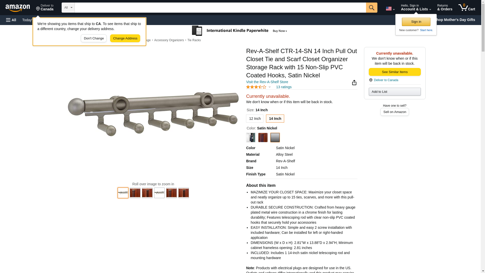Screen dimensions: 485x273
Task: Select the 12 Inch size option
Action: point(255,119)
